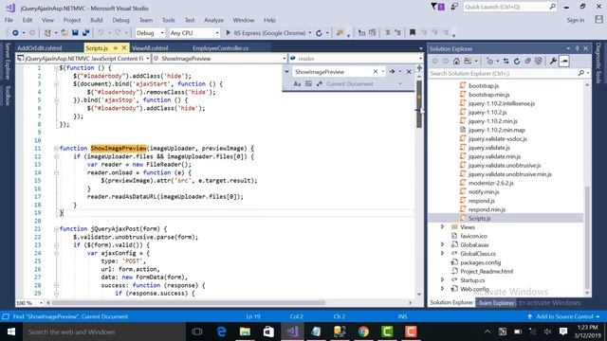
Task: Close the find box
Action: coord(409,72)
